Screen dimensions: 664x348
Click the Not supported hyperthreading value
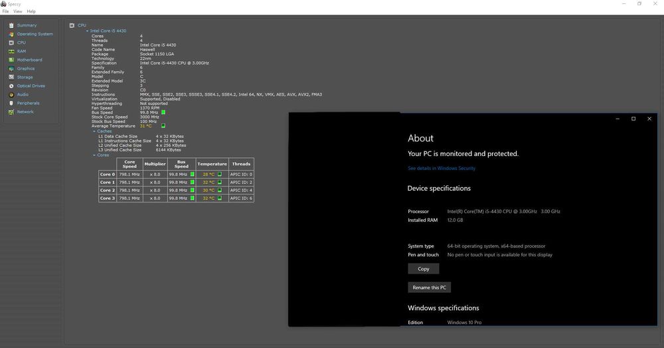[154, 104]
